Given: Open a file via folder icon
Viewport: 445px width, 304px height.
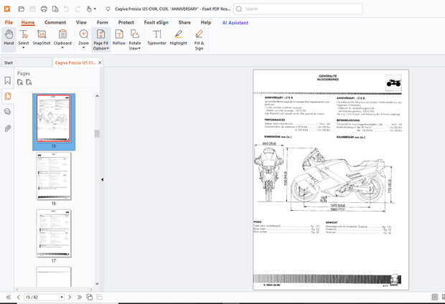Looking at the screenshot, I should (22, 9).
